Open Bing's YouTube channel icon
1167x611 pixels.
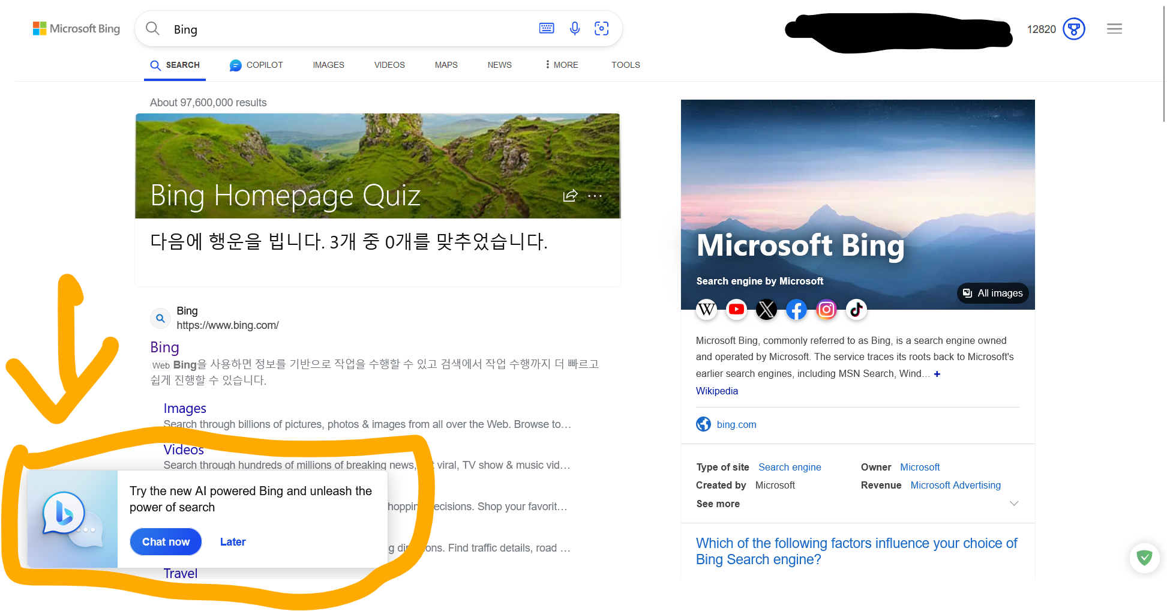736,309
